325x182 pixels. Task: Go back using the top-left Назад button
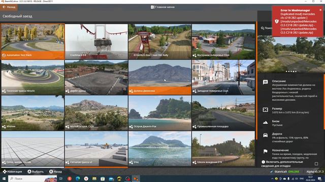click(x=9, y=7)
